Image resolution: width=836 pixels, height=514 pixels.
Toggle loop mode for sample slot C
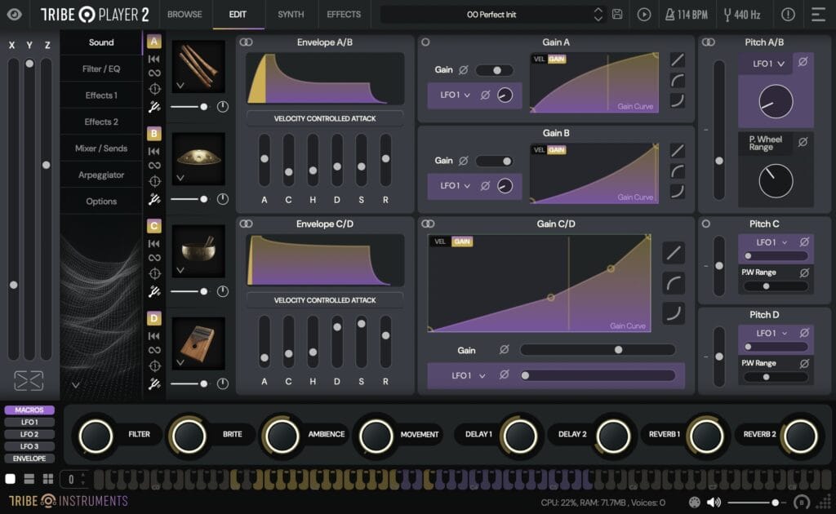pyautogui.click(x=153, y=259)
